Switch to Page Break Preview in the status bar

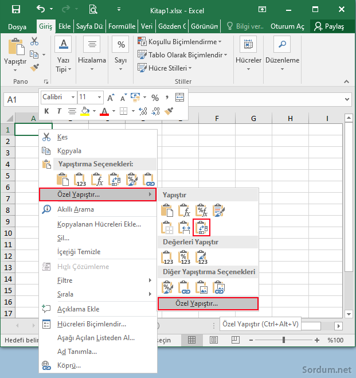point(235,340)
